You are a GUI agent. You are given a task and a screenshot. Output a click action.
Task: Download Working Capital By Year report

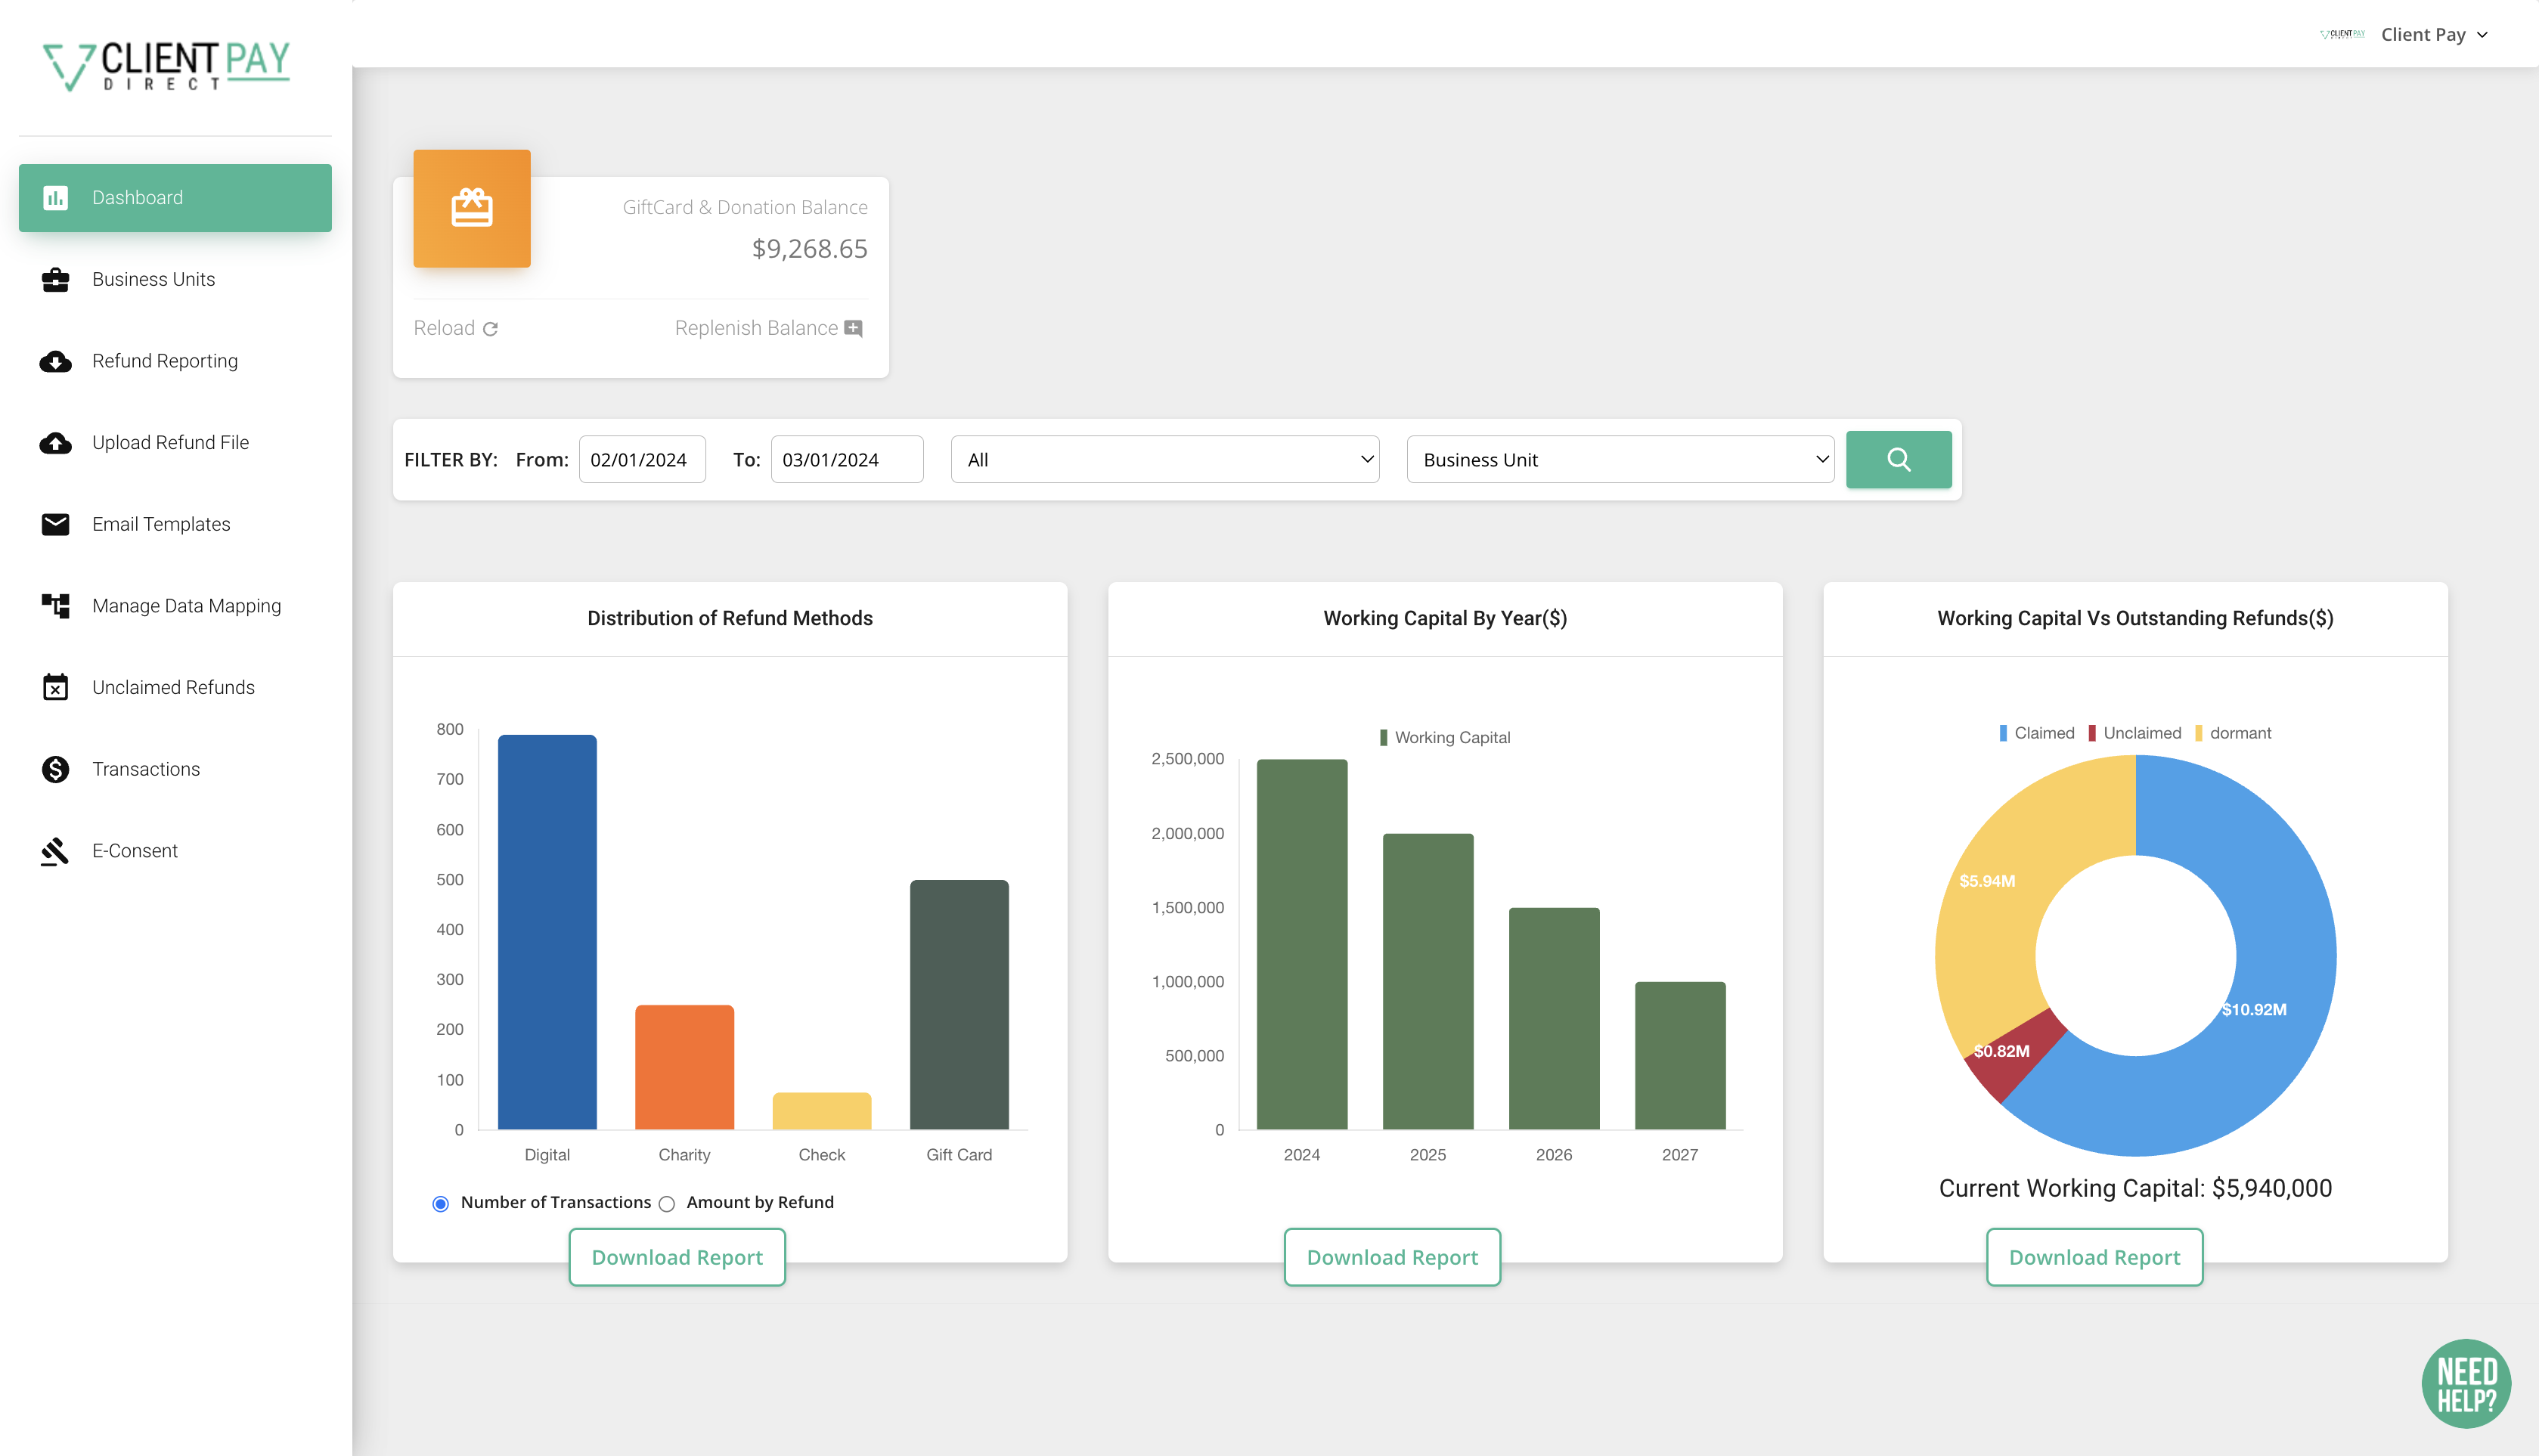coord(1392,1257)
